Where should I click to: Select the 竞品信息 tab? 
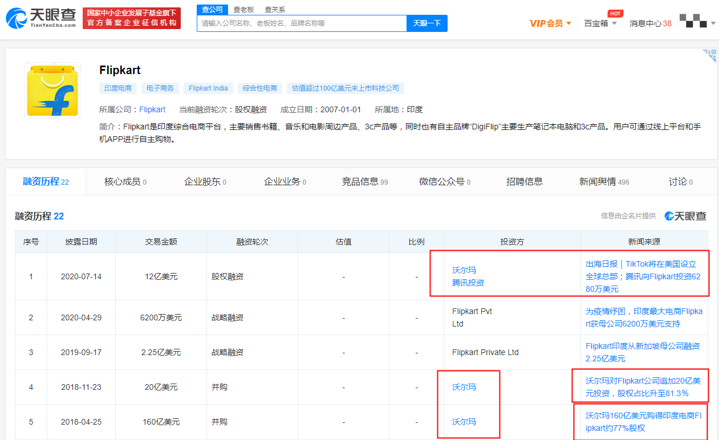pyautogui.click(x=365, y=182)
